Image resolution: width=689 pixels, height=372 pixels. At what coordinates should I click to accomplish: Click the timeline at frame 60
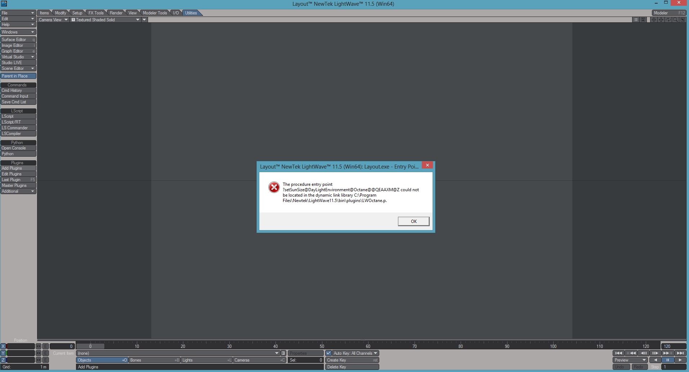coord(368,346)
